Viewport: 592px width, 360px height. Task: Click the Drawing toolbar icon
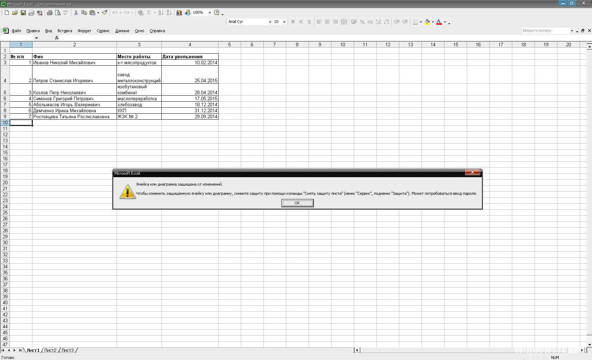click(x=187, y=13)
